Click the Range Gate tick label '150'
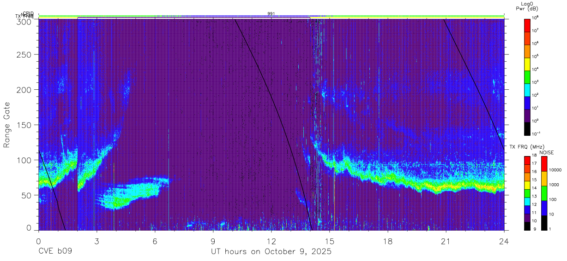This screenshot has height=261, width=567. click(24, 125)
